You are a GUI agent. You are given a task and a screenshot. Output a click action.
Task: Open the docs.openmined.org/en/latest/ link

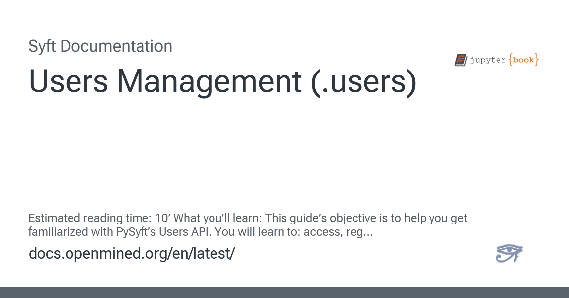pos(132,254)
